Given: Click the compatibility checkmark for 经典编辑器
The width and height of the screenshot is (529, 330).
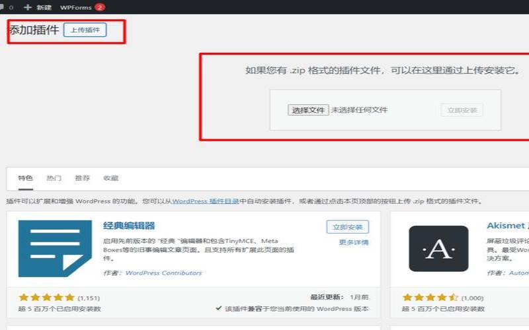Looking at the screenshot, I should 219,308.
